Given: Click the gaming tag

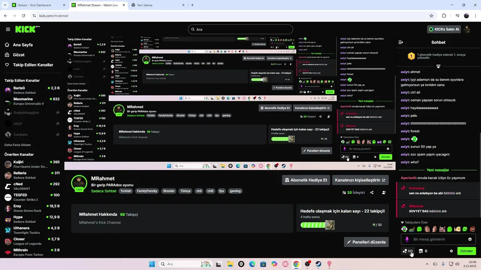Looking at the screenshot, I should tap(235, 191).
